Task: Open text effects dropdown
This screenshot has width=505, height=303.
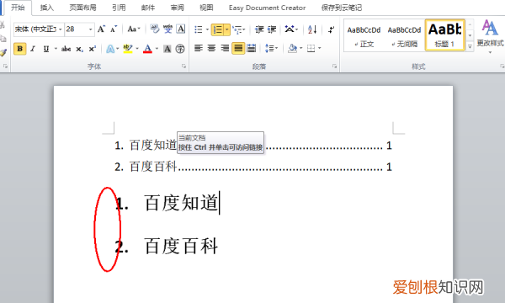Action: pyautogui.click(x=113, y=49)
